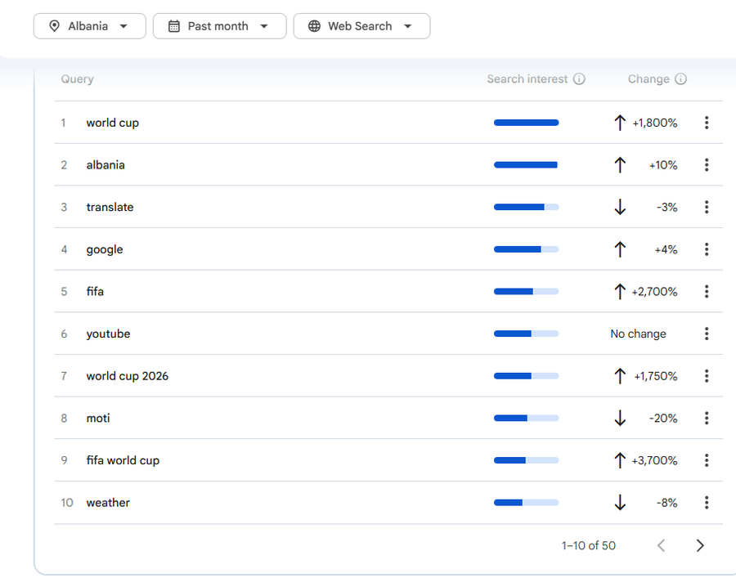Open more options for world cup row
736x578 pixels.
[707, 123]
